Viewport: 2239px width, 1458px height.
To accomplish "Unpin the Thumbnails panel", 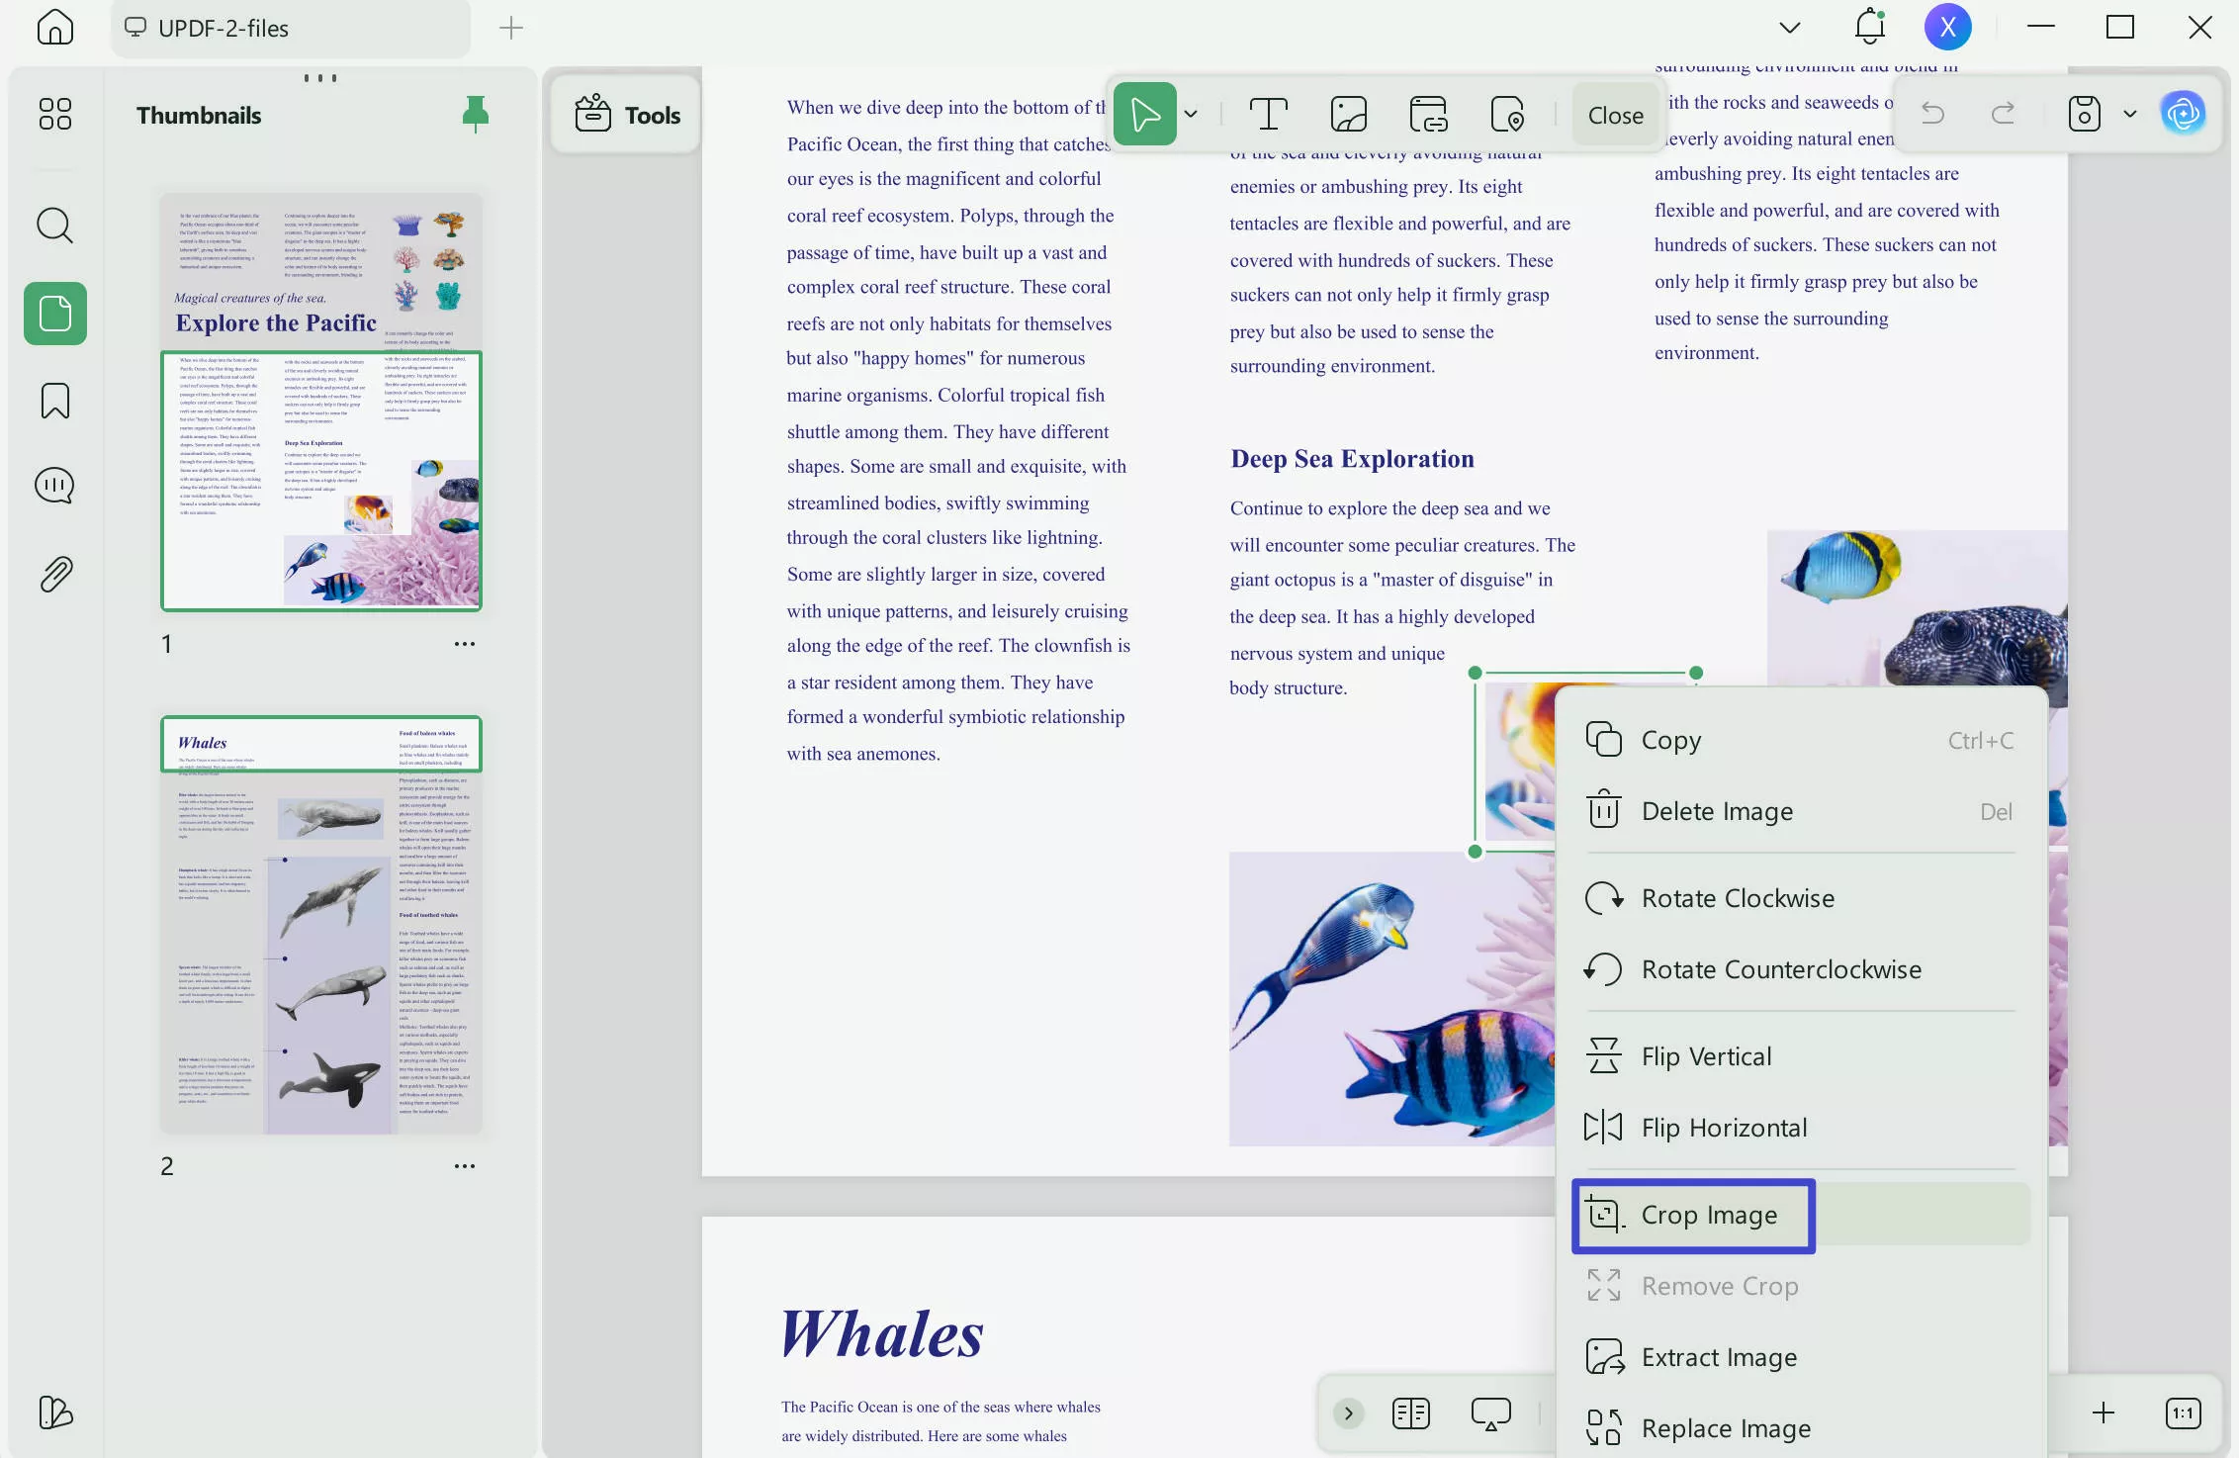I will (x=476, y=115).
